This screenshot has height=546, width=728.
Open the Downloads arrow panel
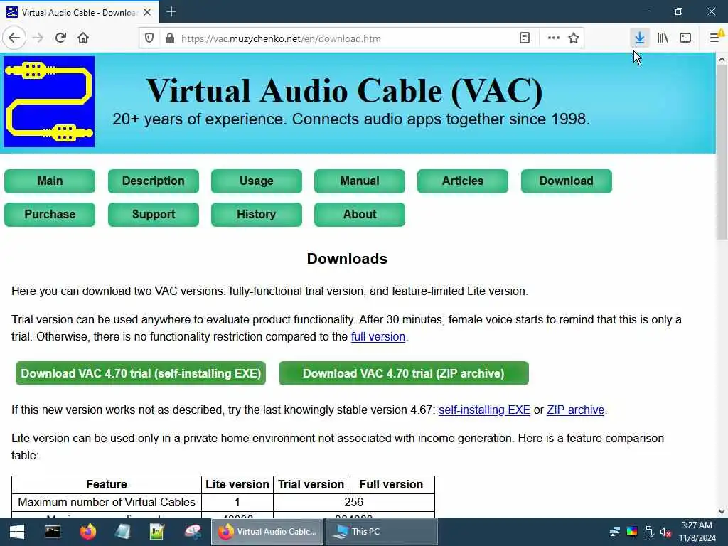tap(640, 38)
